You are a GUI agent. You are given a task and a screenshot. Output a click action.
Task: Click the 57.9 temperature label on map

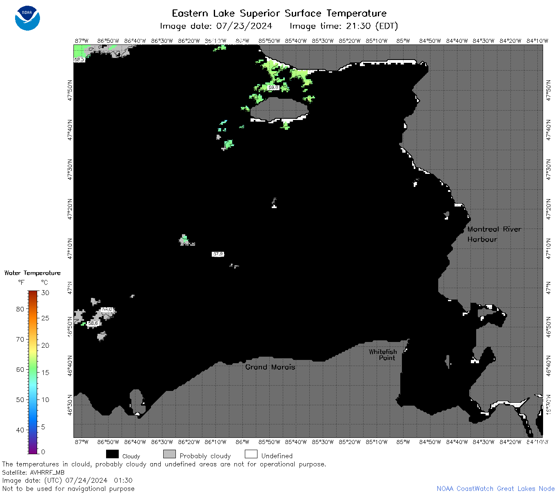pyautogui.click(x=218, y=254)
